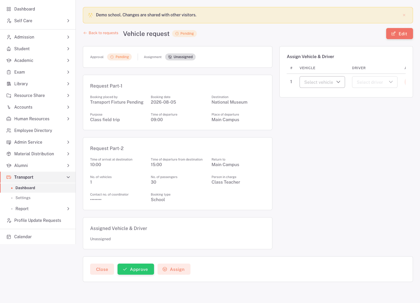Click the booking date 2026-08-05

pyautogui.click(x=163, y=102)
